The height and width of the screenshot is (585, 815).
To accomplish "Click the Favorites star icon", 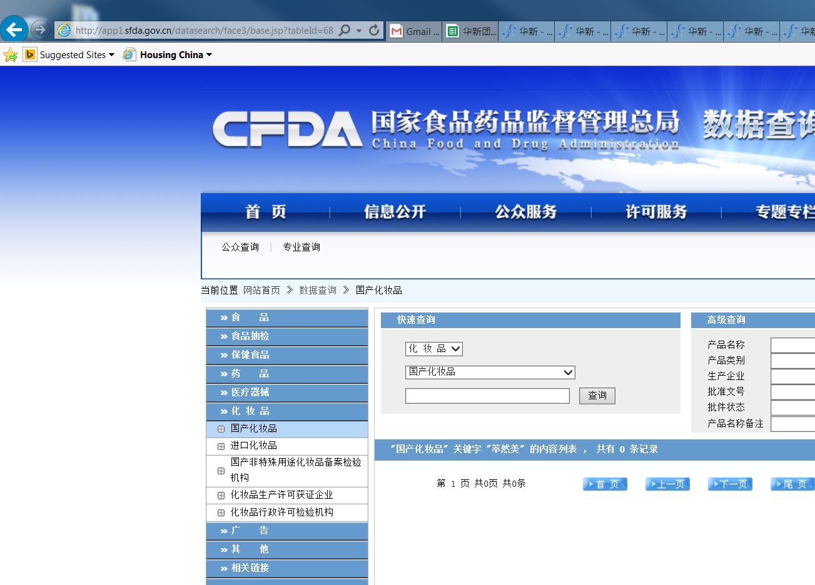I will pyautogui.click(x=10, y=55).
